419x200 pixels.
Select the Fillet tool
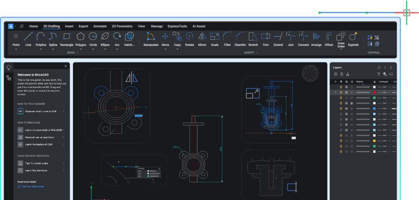coord(227,39)
